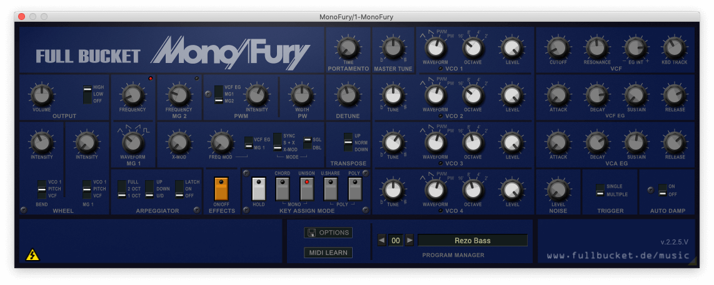Screen dimensions: 714x285
Task: Click the MG 1 WAVEFORM knob
Action: pyautogui.click(x=133, y=142)
